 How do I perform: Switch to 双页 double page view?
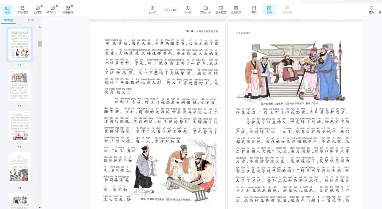(269, 10)
